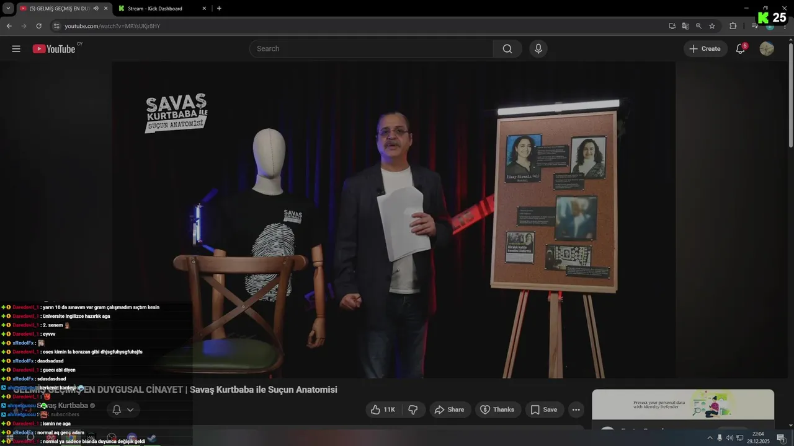
Task: Select the YouTube video browser tab
Action: tap(59, 9)
